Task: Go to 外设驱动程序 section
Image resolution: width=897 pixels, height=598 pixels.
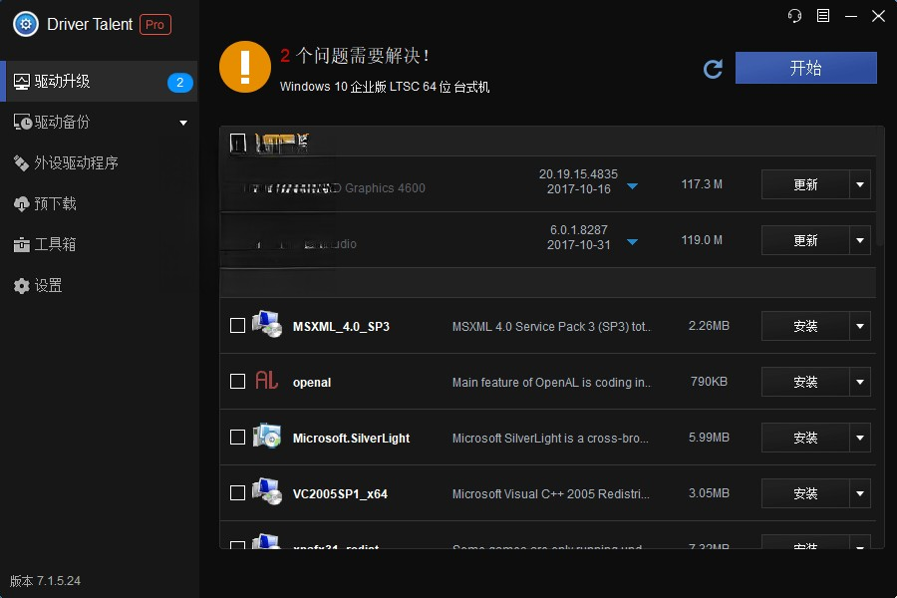Action: (x=99, y=163)
